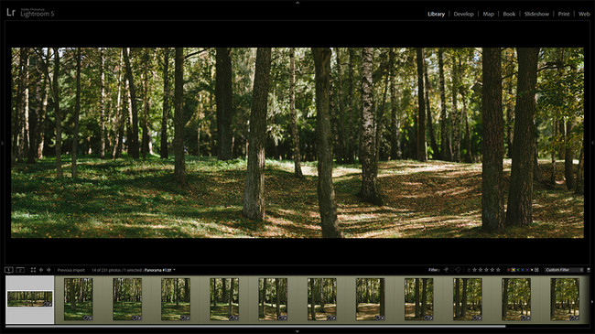Screen dimensions: 595x334
Task: Set filter rating to four stars
Action: click(x=492, y=270)
